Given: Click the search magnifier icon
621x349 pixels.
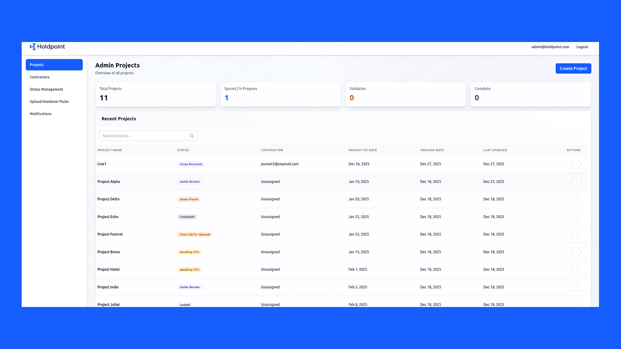Looking at the screenshot, I should 192,136.
